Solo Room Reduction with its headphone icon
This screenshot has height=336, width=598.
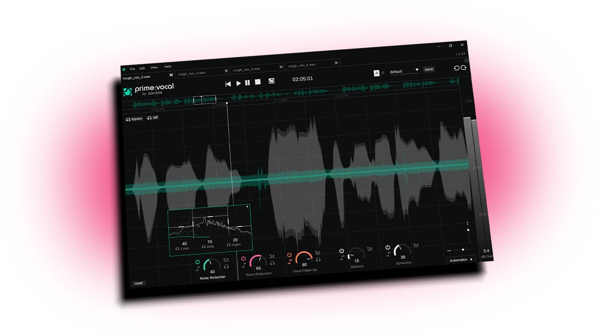(272, 263)
